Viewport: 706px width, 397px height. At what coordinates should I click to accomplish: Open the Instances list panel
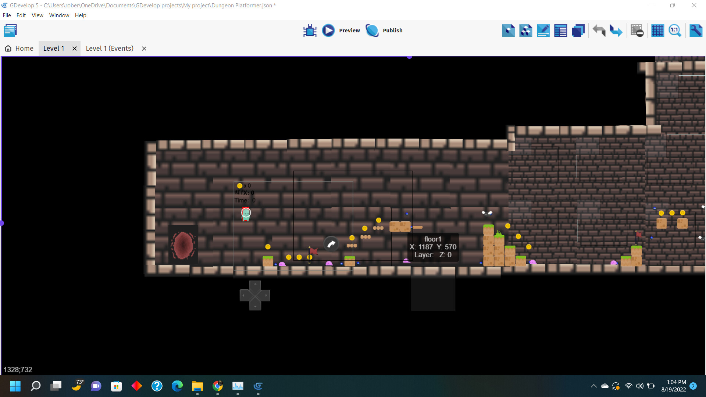(560, 31)
